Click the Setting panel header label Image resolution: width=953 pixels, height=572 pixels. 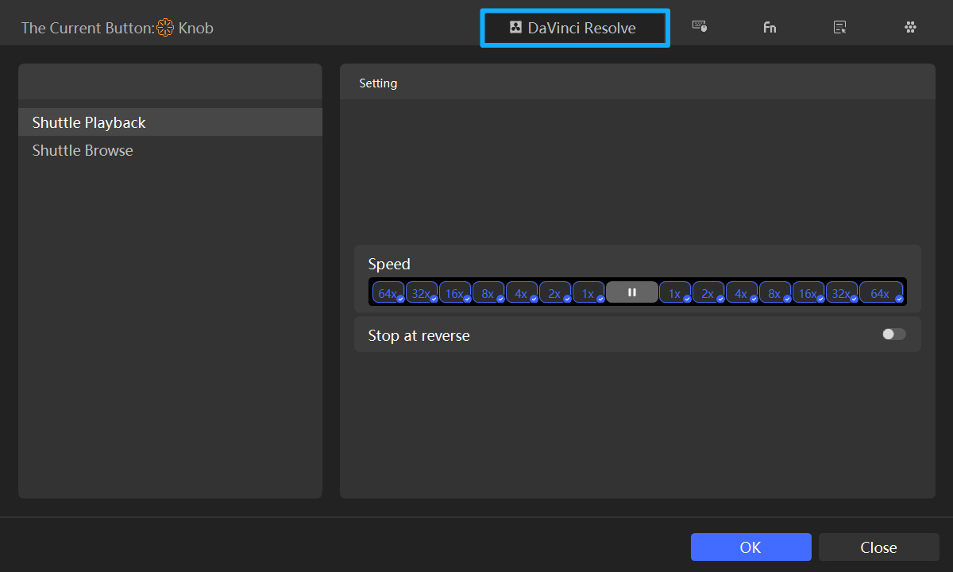(x=378, y=83)
